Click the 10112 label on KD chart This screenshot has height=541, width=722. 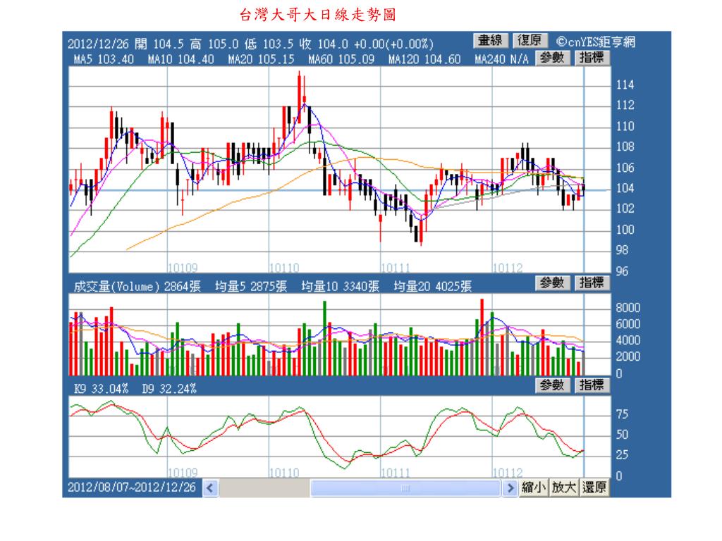(508, 473)
